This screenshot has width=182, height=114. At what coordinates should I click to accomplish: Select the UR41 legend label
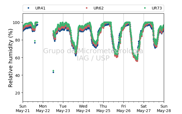40,8
